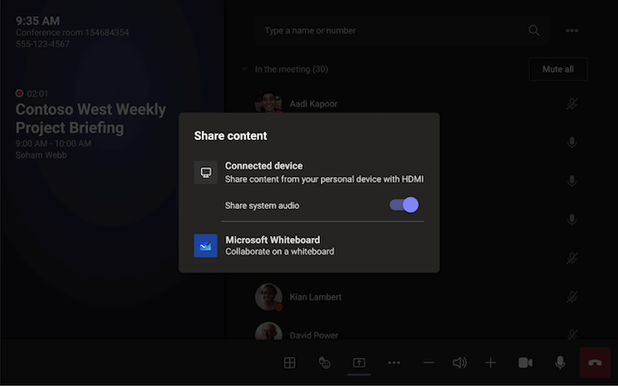Screen dimensions: 618x386
Task: Click the search magnifier icon
Action: (x=534, y=30)
